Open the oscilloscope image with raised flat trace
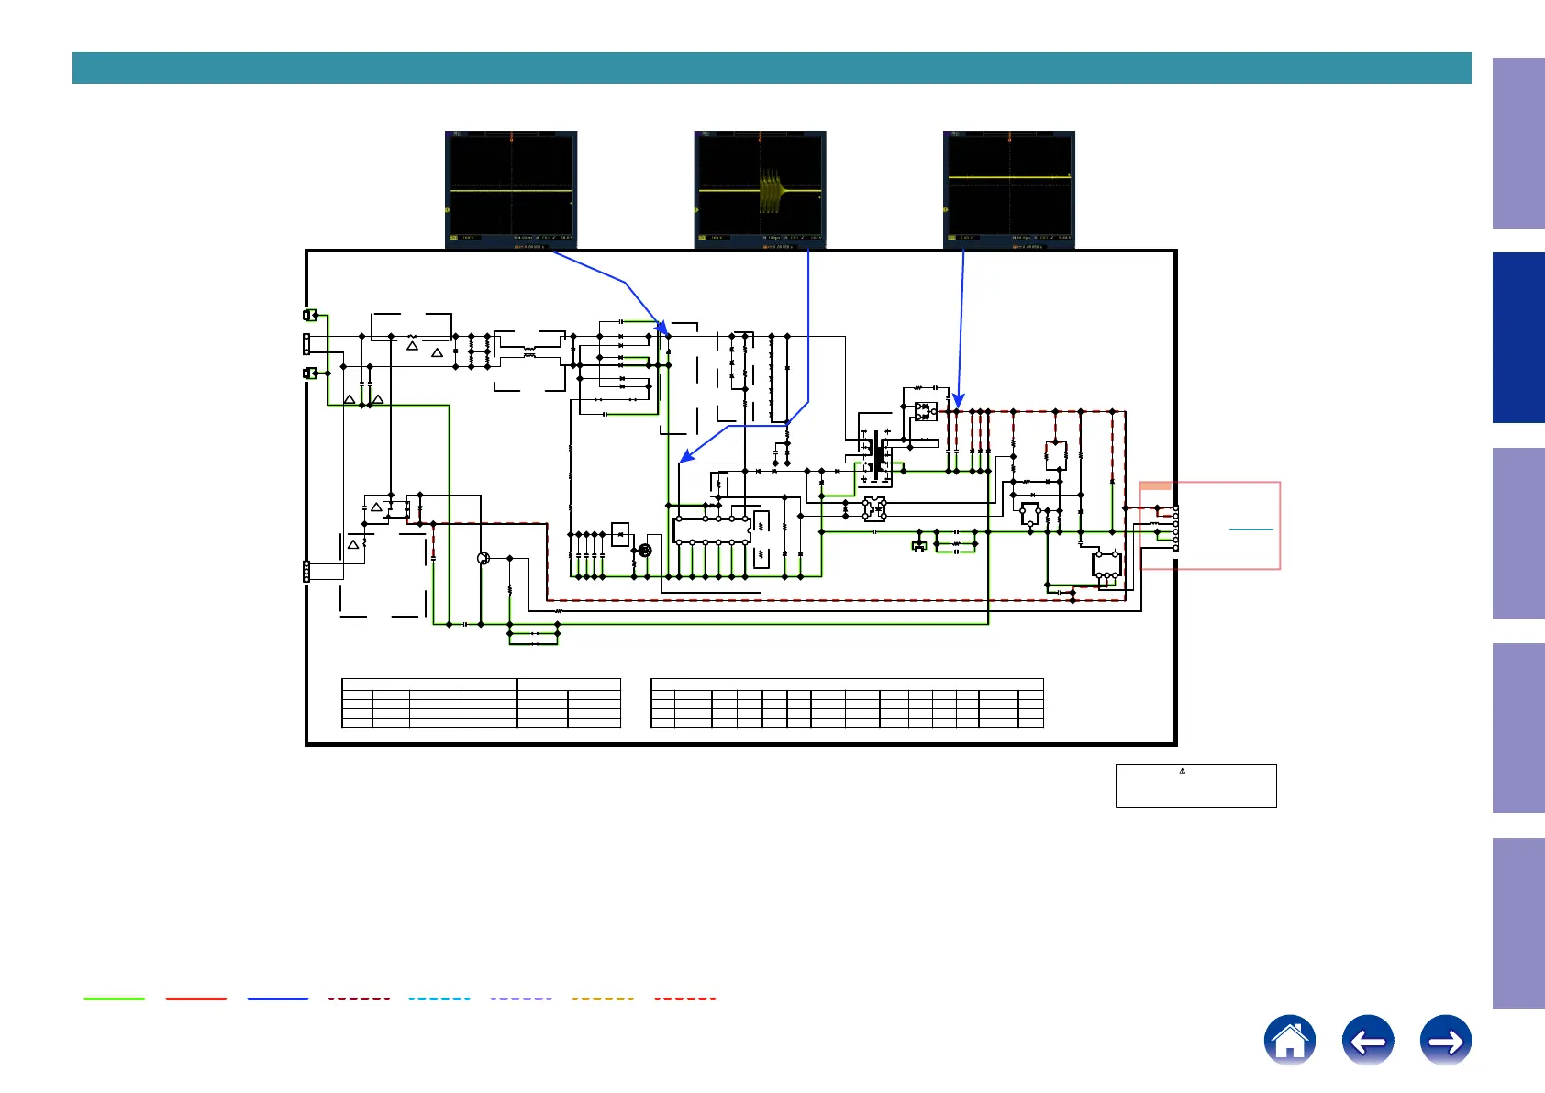Screen dimensions: 1545x1093 [1009, 190]
